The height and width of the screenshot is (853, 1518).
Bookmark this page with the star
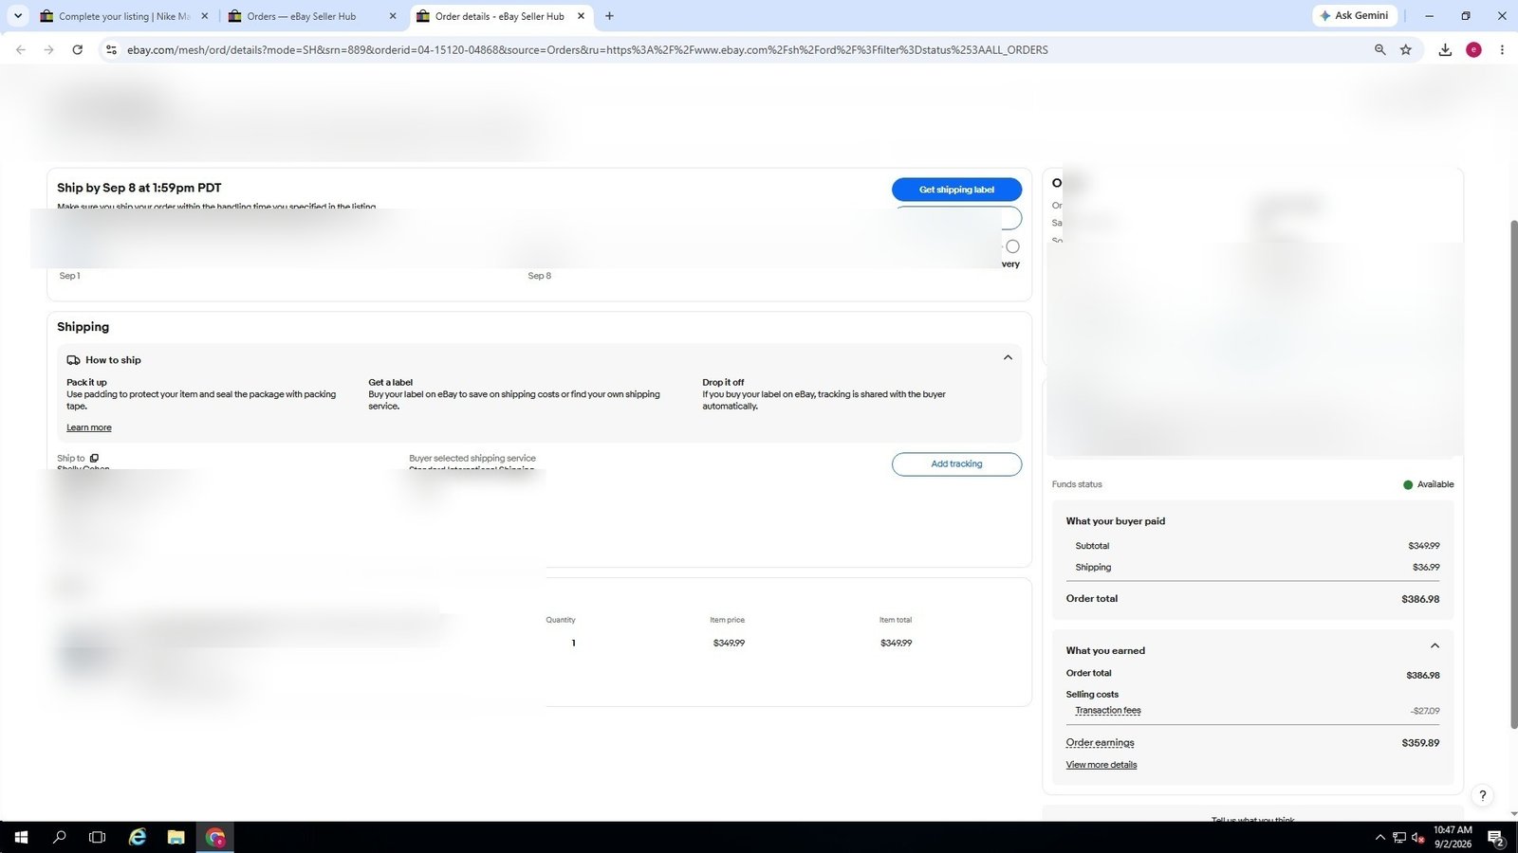tap(1406, 50)
